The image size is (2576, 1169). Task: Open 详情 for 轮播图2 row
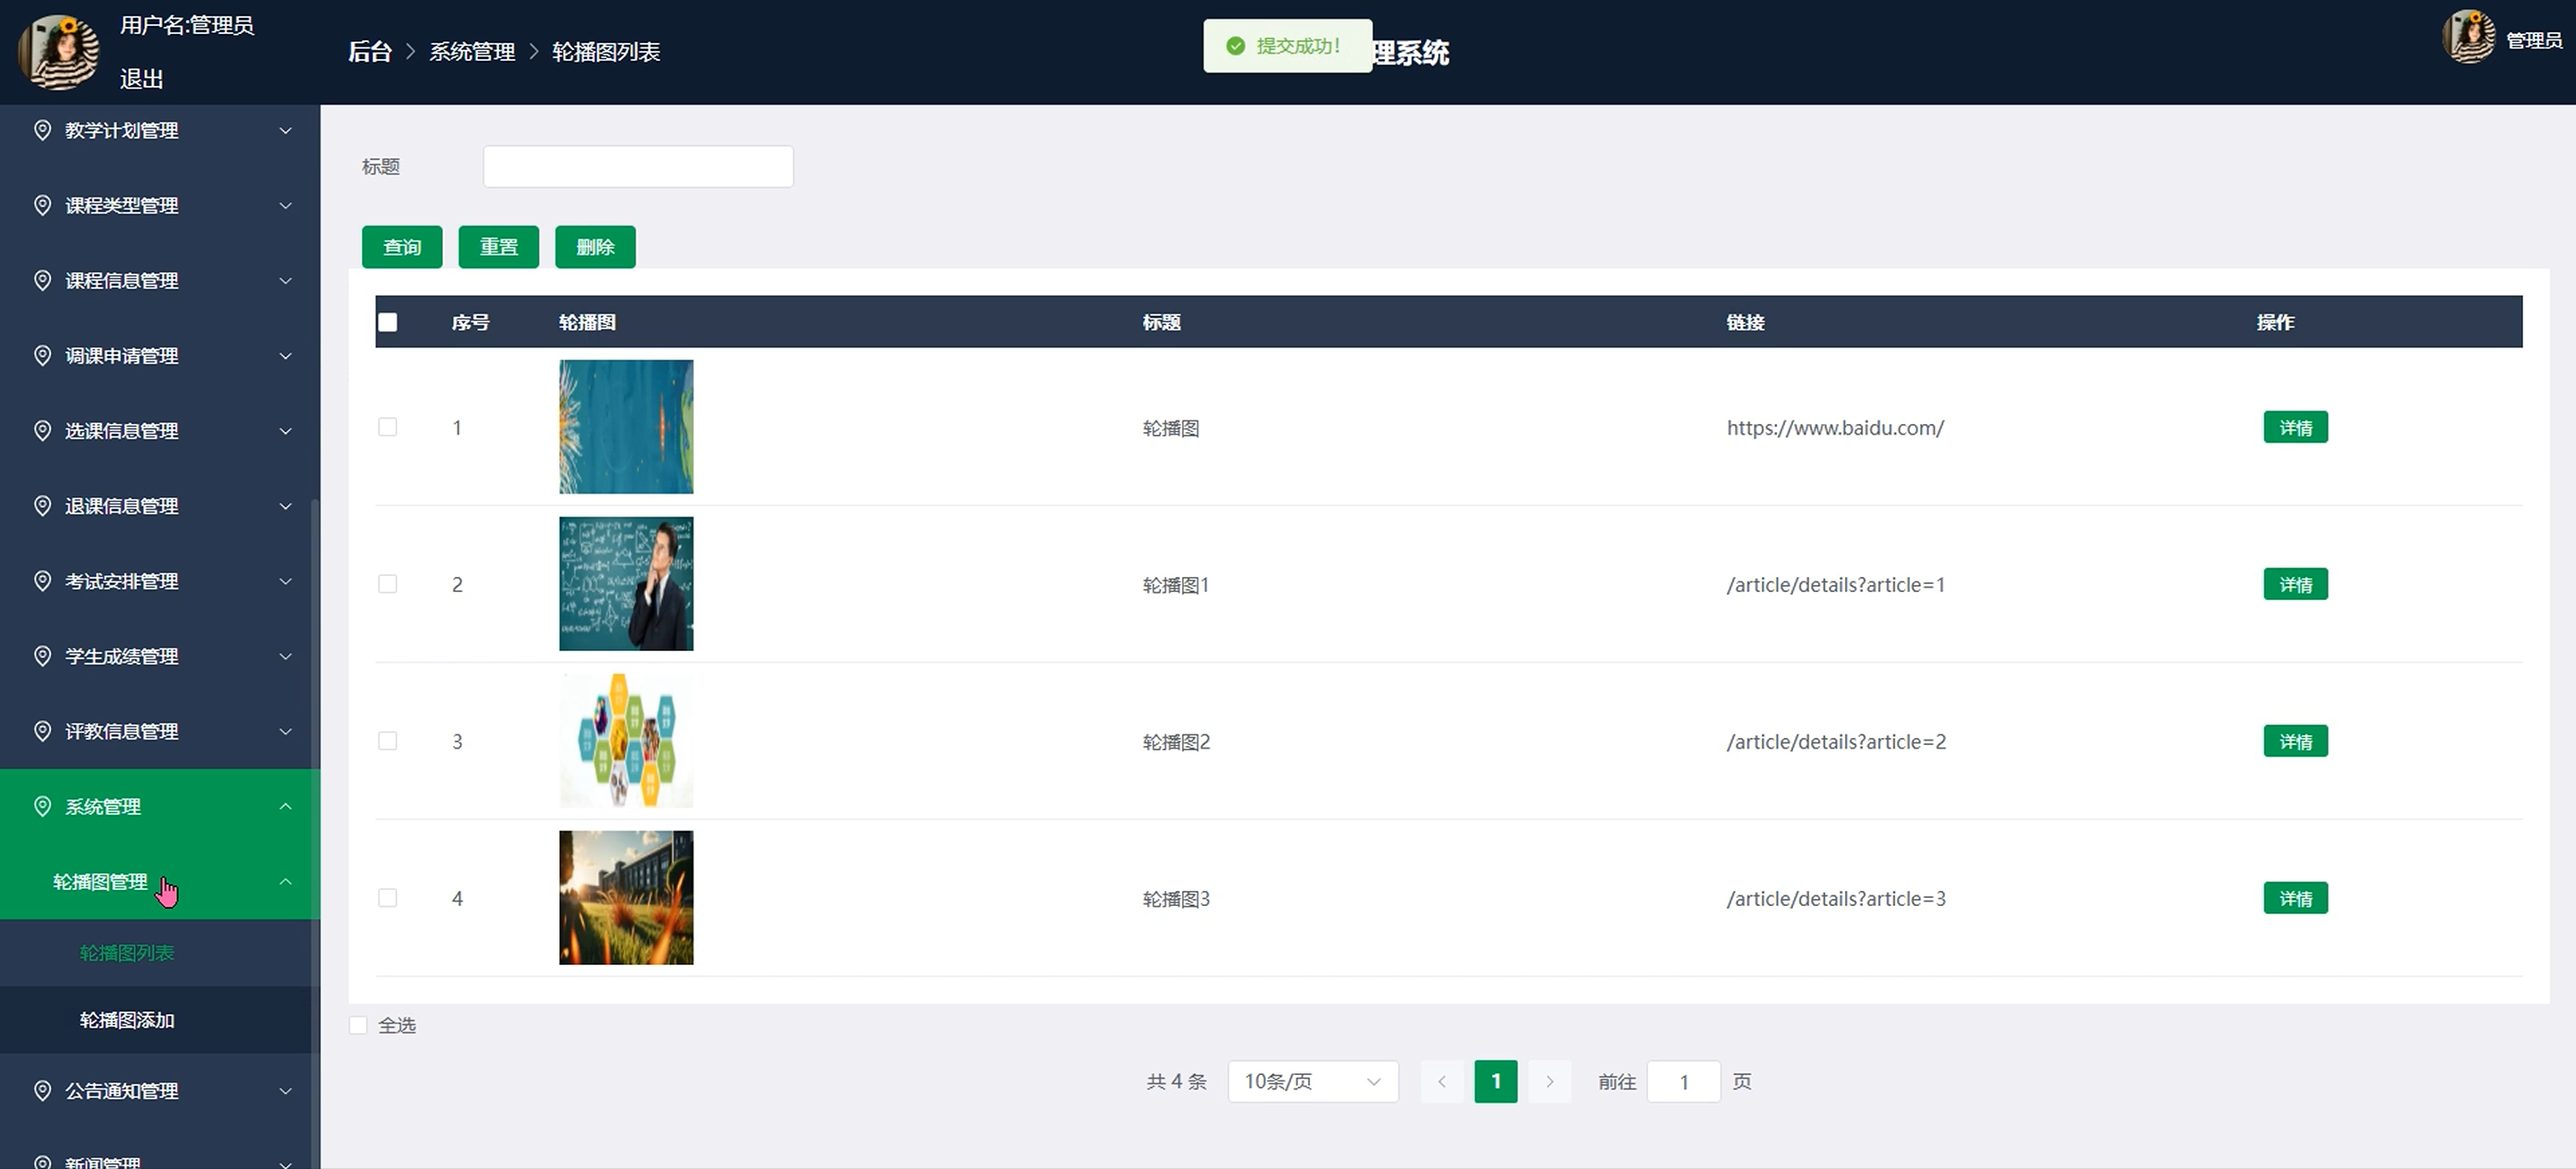[2295, 741]
